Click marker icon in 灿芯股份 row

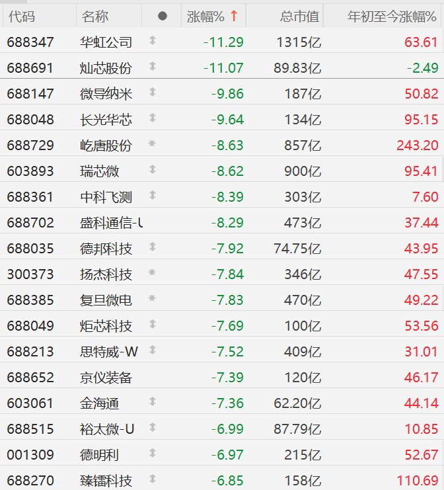coord(153,66)
